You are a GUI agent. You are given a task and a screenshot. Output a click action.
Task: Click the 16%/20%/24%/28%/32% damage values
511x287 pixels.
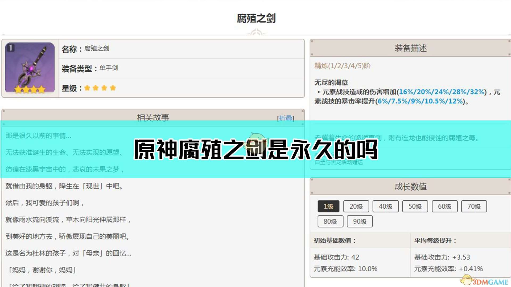click(x=442, y=92)
